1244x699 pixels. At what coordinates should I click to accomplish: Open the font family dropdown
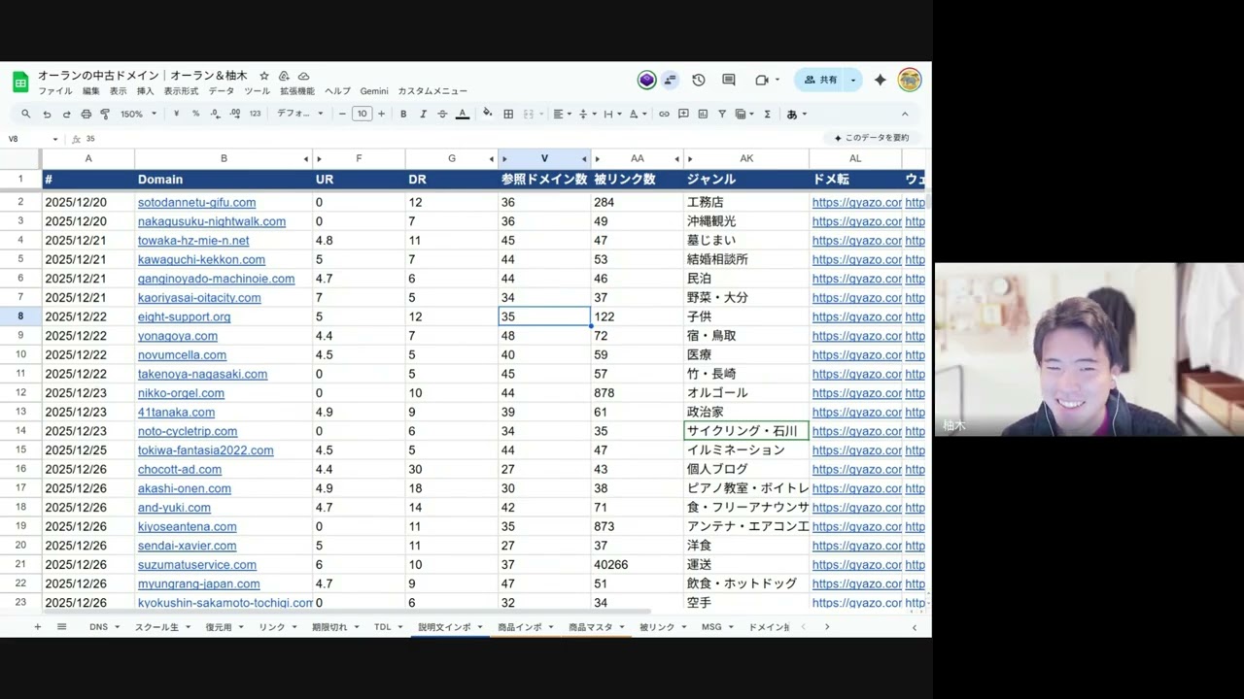[299, 114]
